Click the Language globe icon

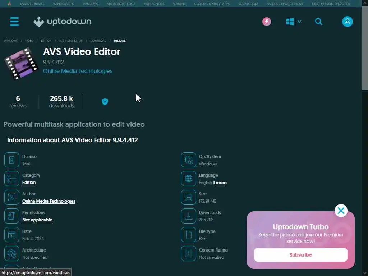[x=188, y=179]
